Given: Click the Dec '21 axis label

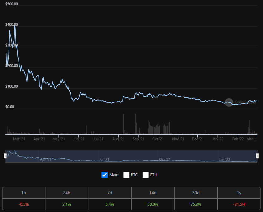Looking at the screenshot, I should point(198,139).
